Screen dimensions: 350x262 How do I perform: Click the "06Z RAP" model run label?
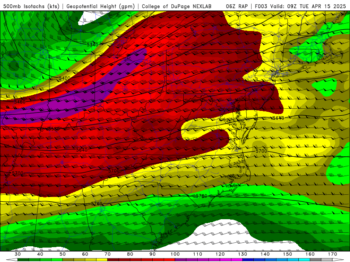coord(237,6)
